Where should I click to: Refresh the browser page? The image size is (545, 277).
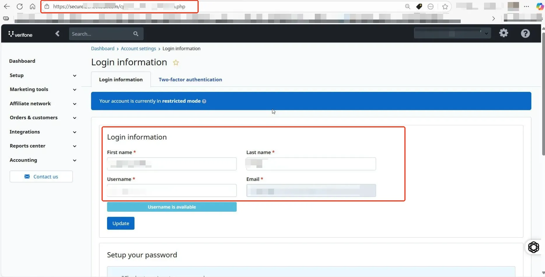click(x=20, y=6)
